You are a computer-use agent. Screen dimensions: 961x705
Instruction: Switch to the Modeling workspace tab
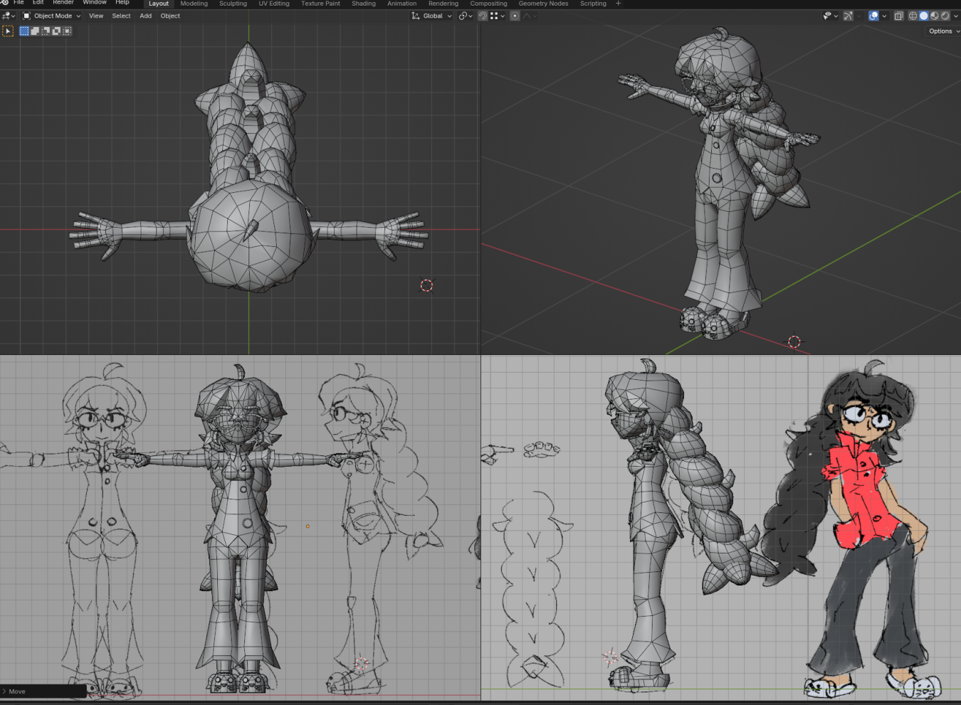194,4
